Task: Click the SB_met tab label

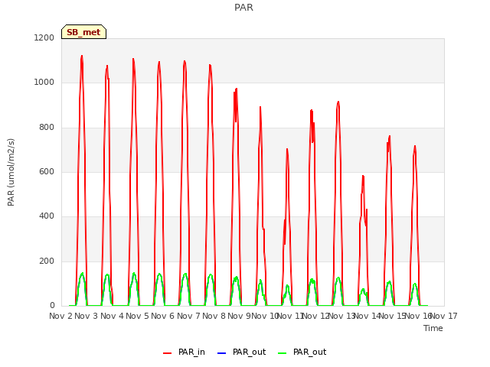Action: (83, 32)
